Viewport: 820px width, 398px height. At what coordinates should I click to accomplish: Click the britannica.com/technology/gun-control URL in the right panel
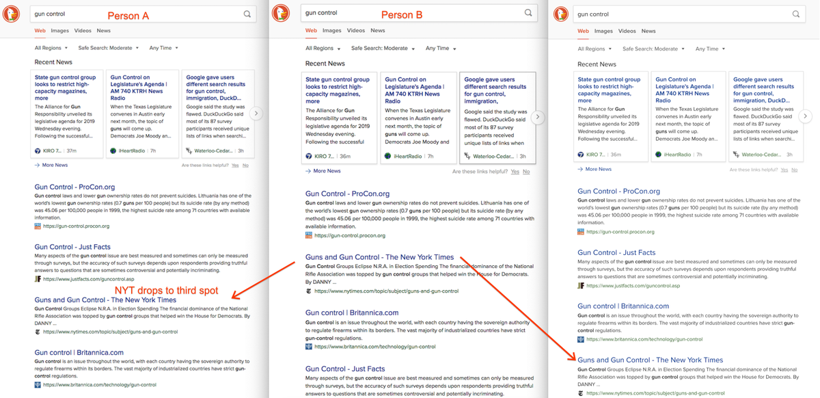pos(644,339)
